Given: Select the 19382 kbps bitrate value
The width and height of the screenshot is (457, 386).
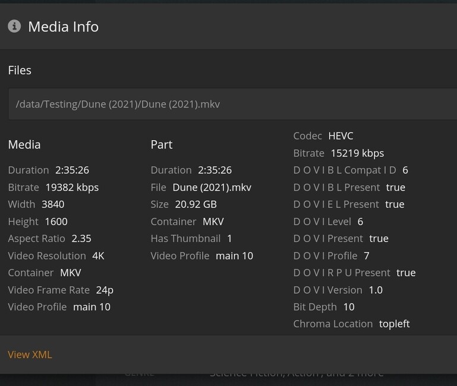Looking at the screenshot, I should (x=72, y=187).
